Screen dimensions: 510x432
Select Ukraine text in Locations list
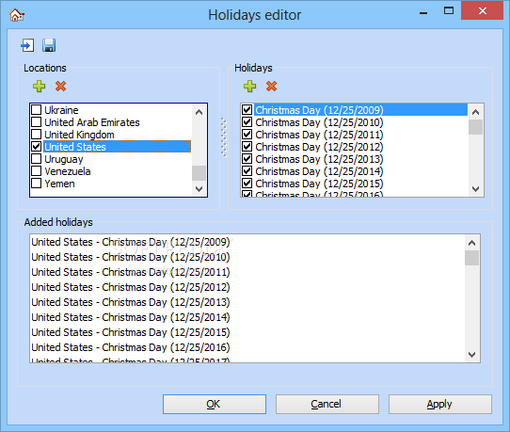(x=61, y=110)
